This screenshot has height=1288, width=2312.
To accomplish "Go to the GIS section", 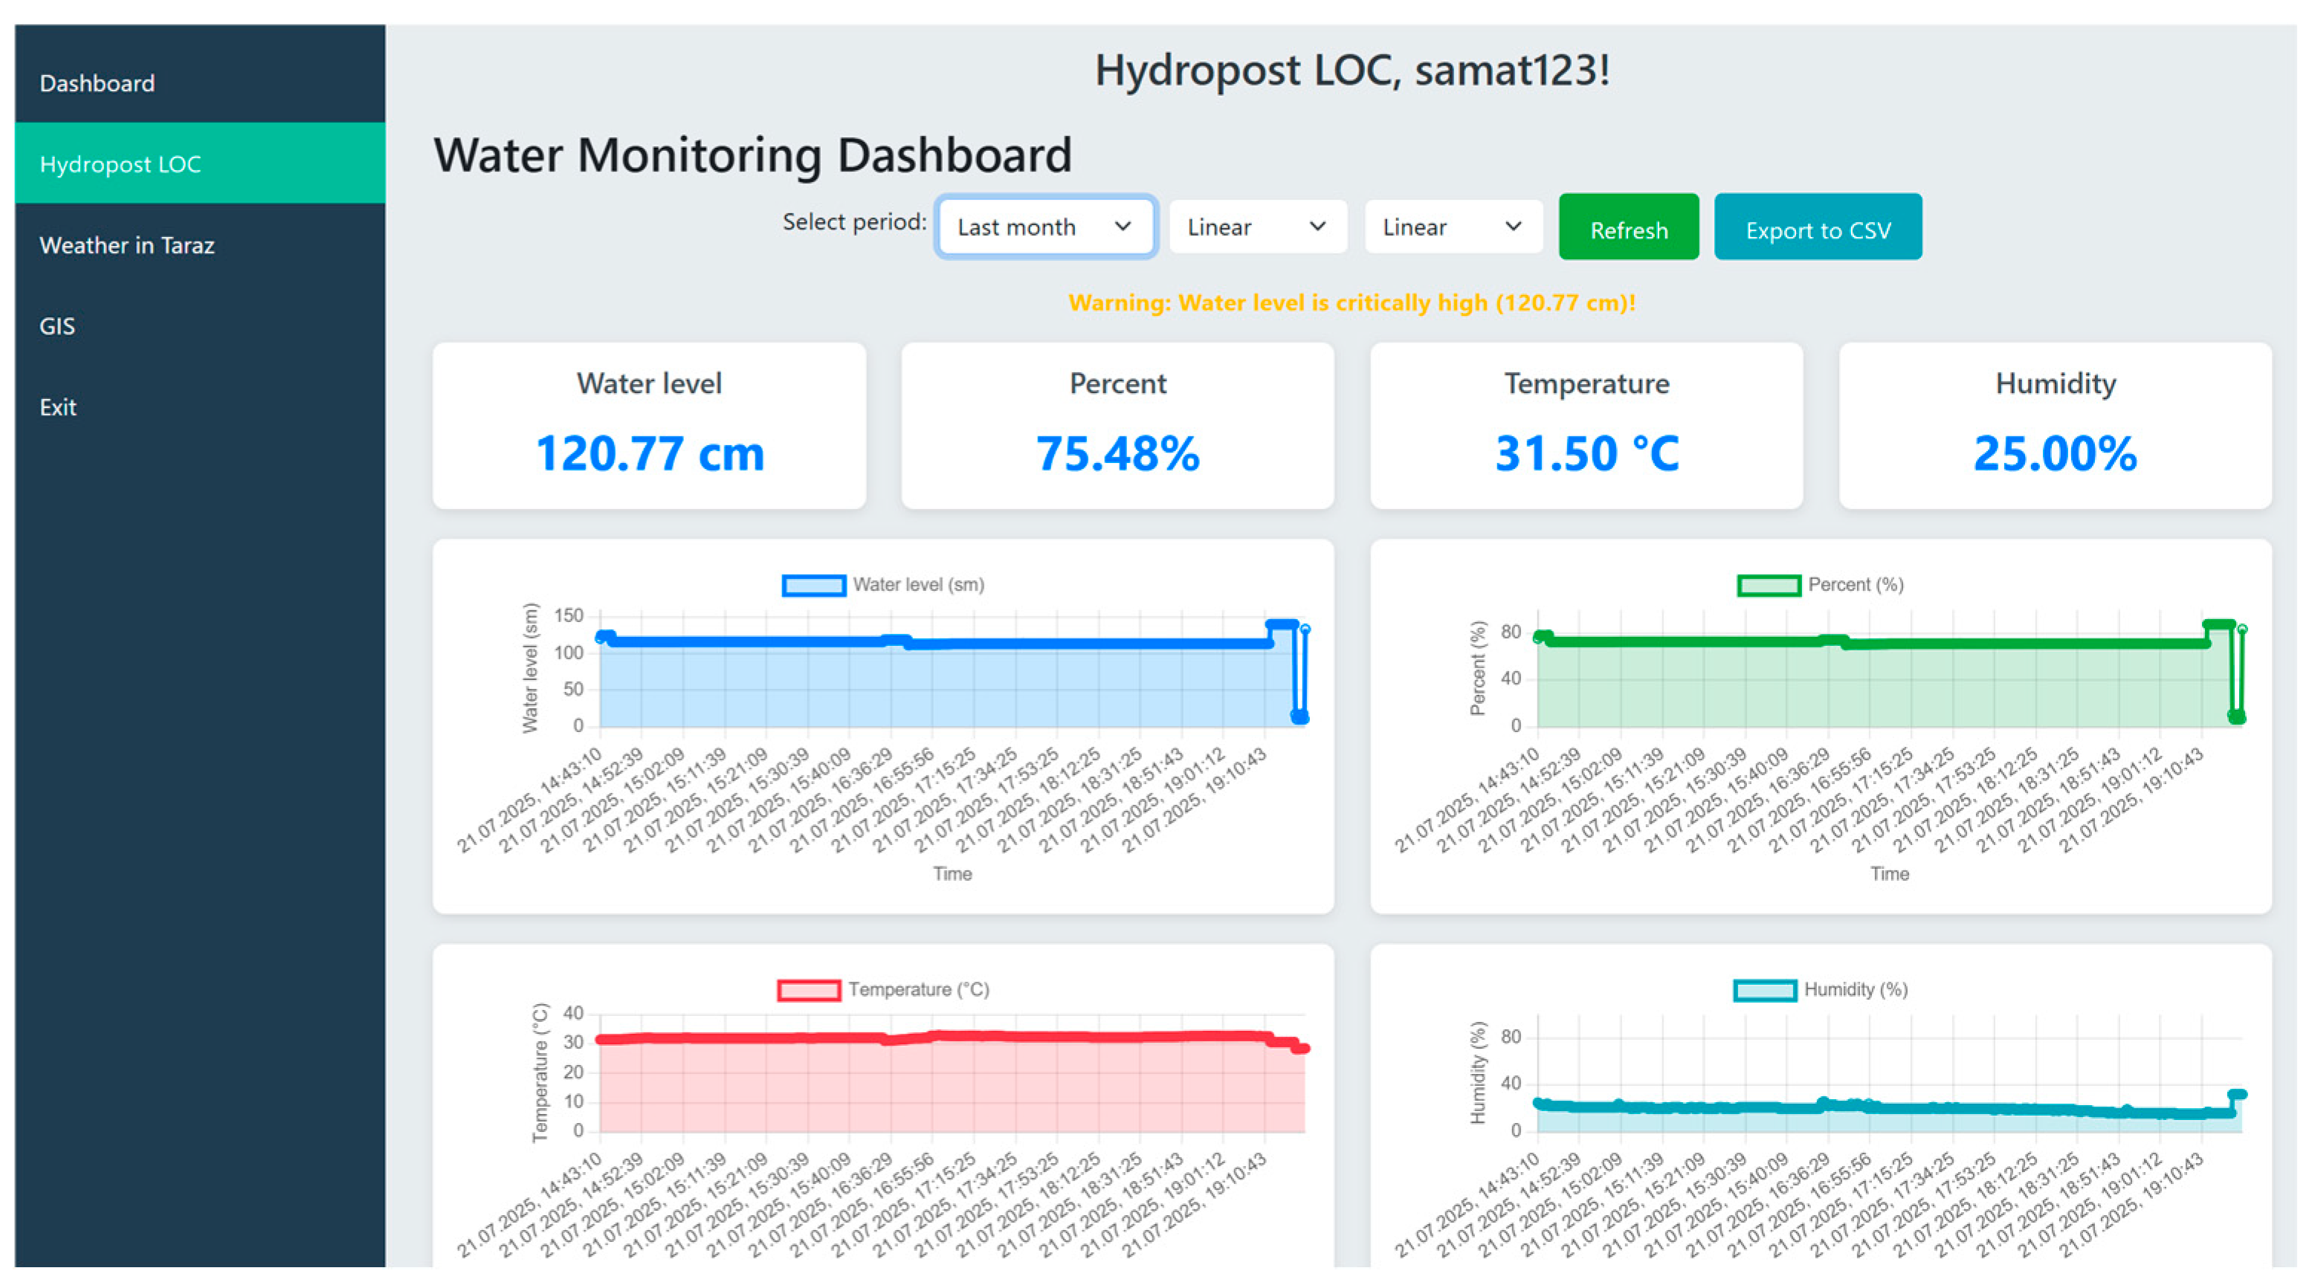I will click(x=56, y=326).
